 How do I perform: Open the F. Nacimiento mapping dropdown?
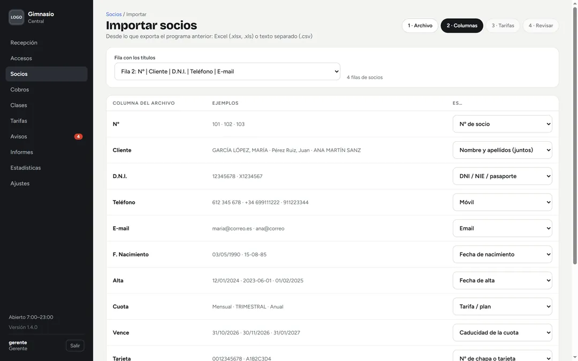502,255
